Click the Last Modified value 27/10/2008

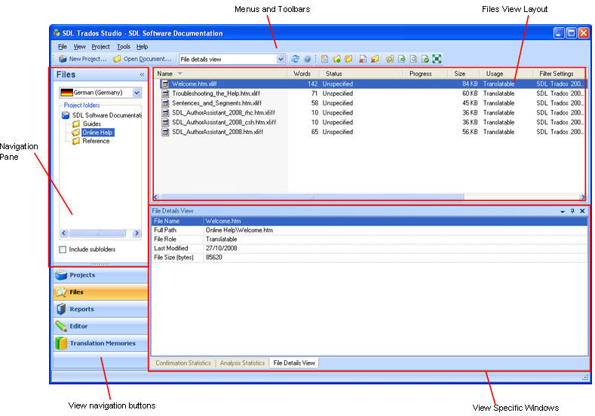point(221,249)
